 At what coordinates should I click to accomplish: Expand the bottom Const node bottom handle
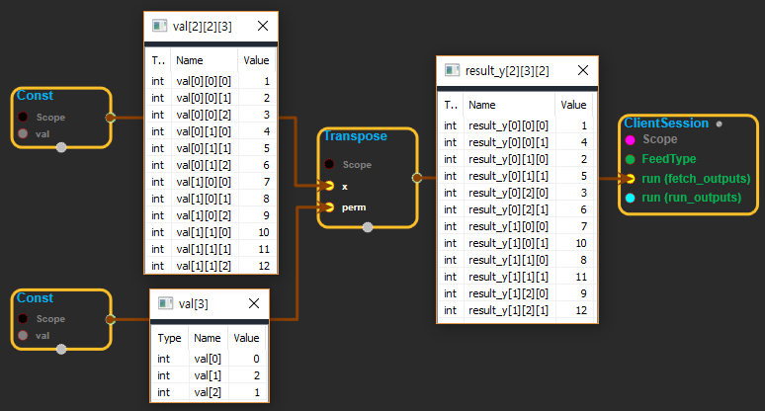(x=61, y=348)
